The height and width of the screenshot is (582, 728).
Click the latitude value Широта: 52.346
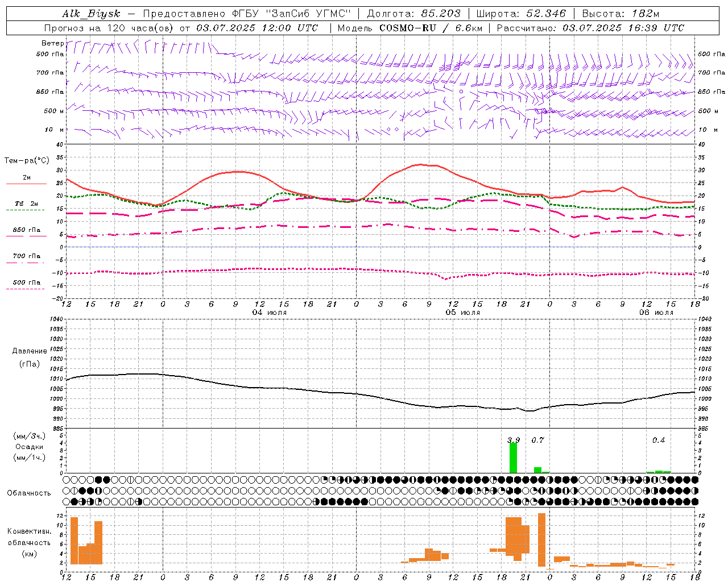coord(521,14)
